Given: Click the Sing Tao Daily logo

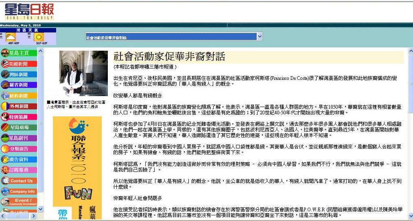Looking at the screenshot, I should click(x=29, y=11).
